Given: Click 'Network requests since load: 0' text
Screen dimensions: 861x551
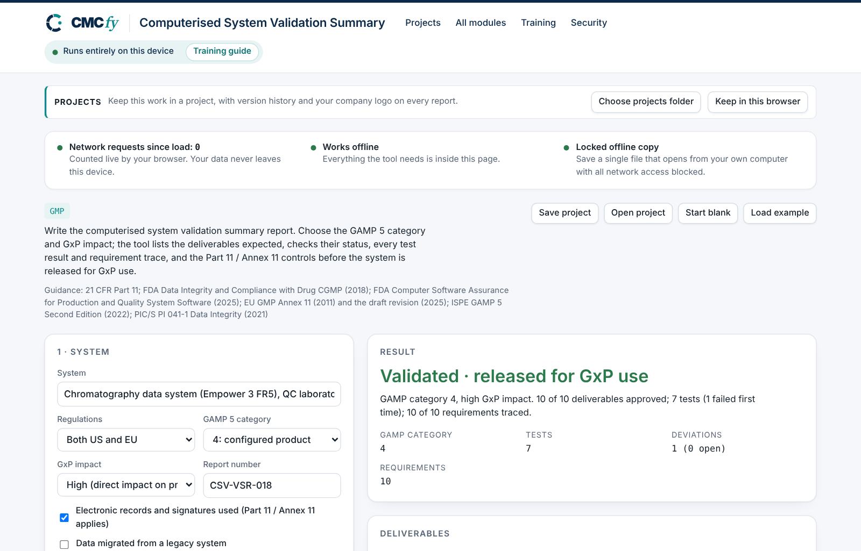Looking at the screenshot, I should point(135,147).
